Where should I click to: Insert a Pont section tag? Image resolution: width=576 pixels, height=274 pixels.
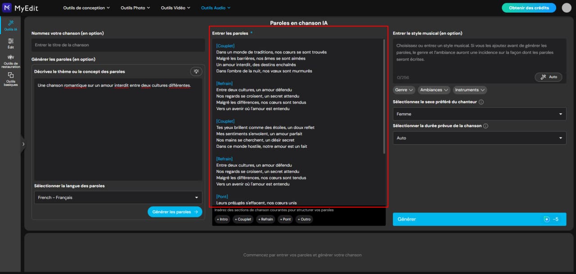(x=285, y=219)
